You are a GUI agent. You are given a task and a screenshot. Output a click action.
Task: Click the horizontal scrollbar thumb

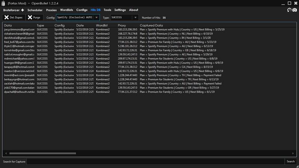(x=43, y=153)
